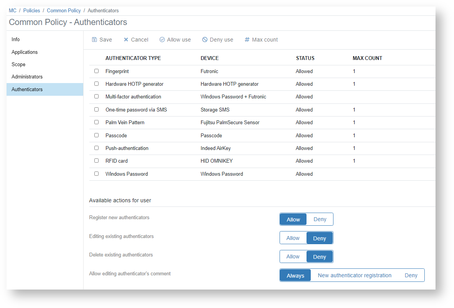Set Editing existing authenticators to Allow
The height and width of the screenshot is (308, 454).
click(x=293, y=238)
